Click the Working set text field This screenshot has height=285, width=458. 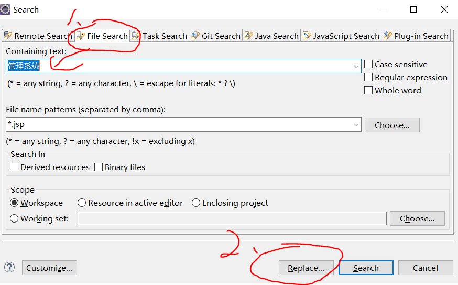click(232, 218)
